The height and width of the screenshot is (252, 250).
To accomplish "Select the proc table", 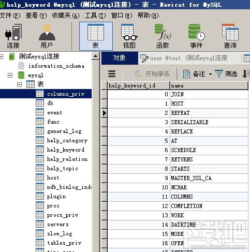I will pos(53,206).
